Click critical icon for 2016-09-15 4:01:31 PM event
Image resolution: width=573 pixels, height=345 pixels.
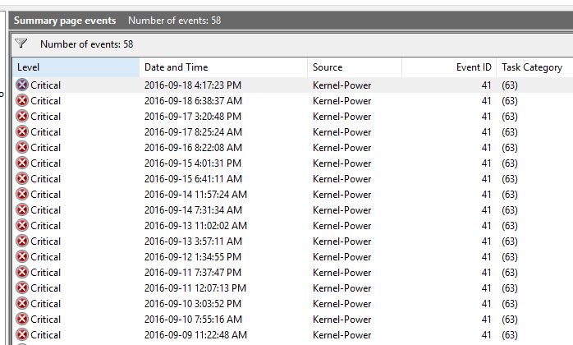point(22,163)
